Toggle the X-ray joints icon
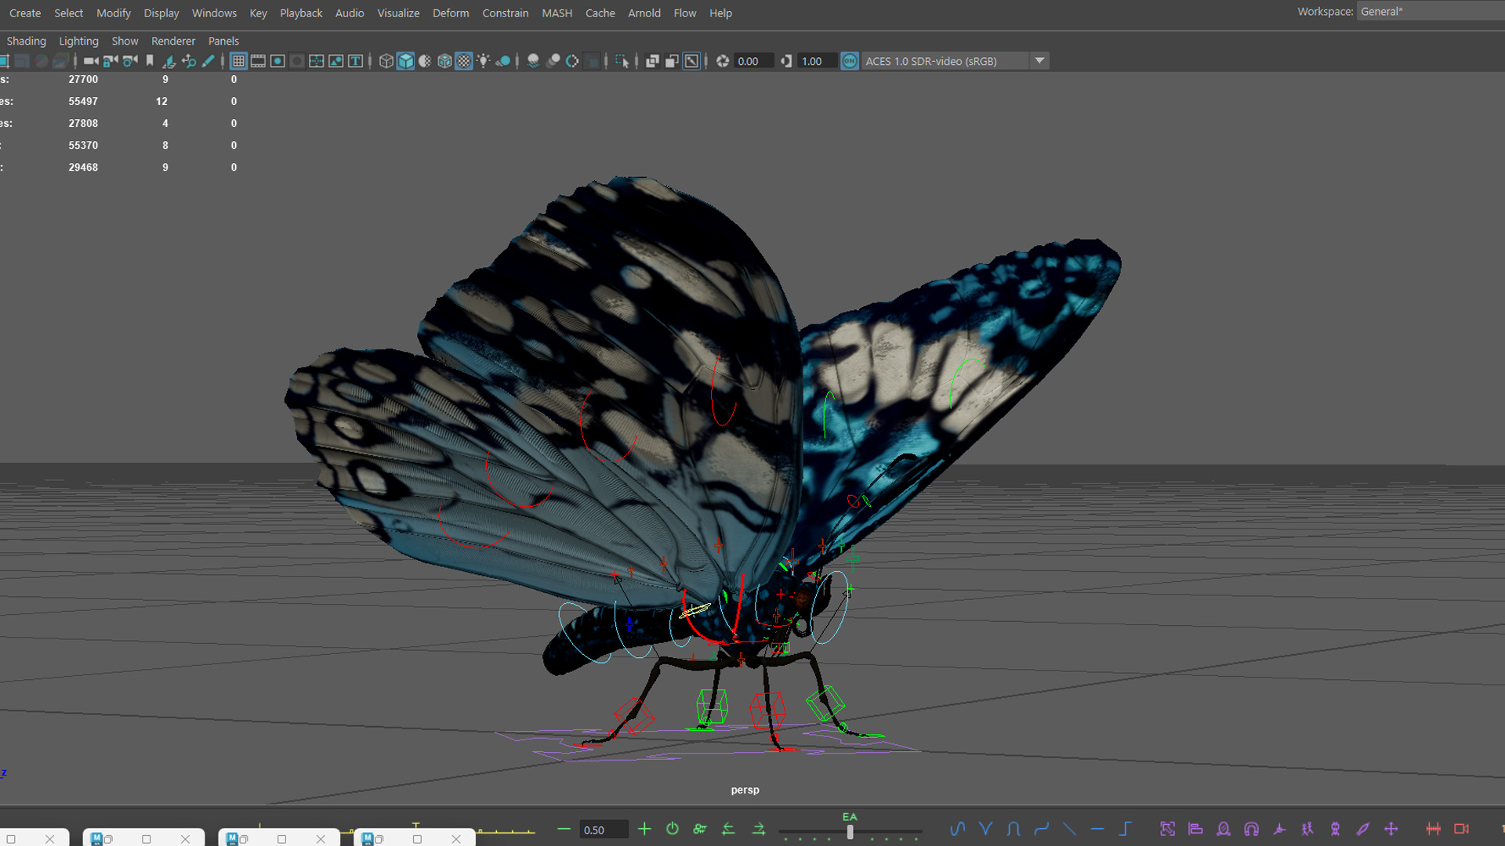This screenshot has width=1505, height=846. tap(691, 61)
